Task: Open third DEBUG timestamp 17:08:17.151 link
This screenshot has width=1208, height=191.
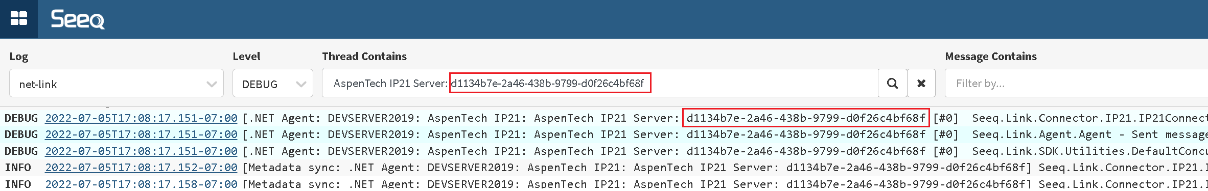Action: (141, 151)
